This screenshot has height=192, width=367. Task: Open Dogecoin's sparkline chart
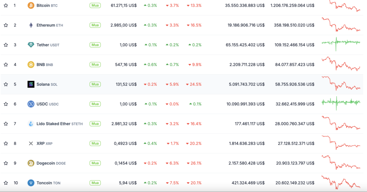[x=341, y=162]
